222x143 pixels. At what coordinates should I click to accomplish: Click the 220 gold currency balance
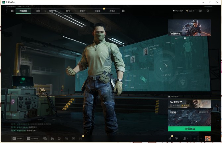point(190,11)
